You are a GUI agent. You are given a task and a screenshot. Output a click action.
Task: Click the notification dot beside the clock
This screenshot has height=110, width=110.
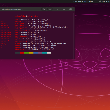click(x=92, y=1)
